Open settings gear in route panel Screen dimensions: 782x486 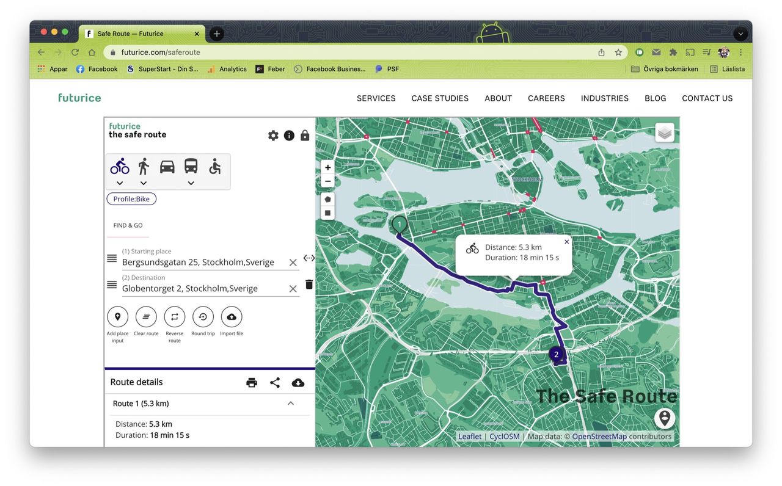(x=273, y=136)
